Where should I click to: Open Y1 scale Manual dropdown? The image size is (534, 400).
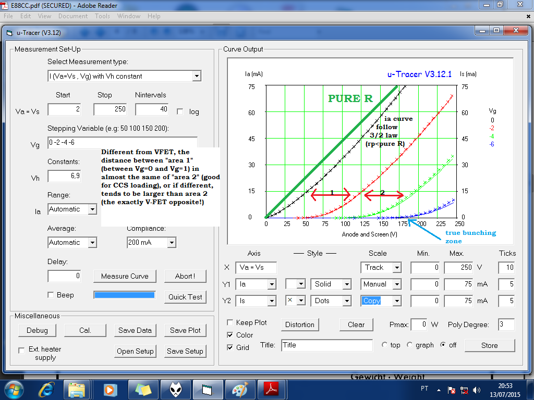coord(397,284)
